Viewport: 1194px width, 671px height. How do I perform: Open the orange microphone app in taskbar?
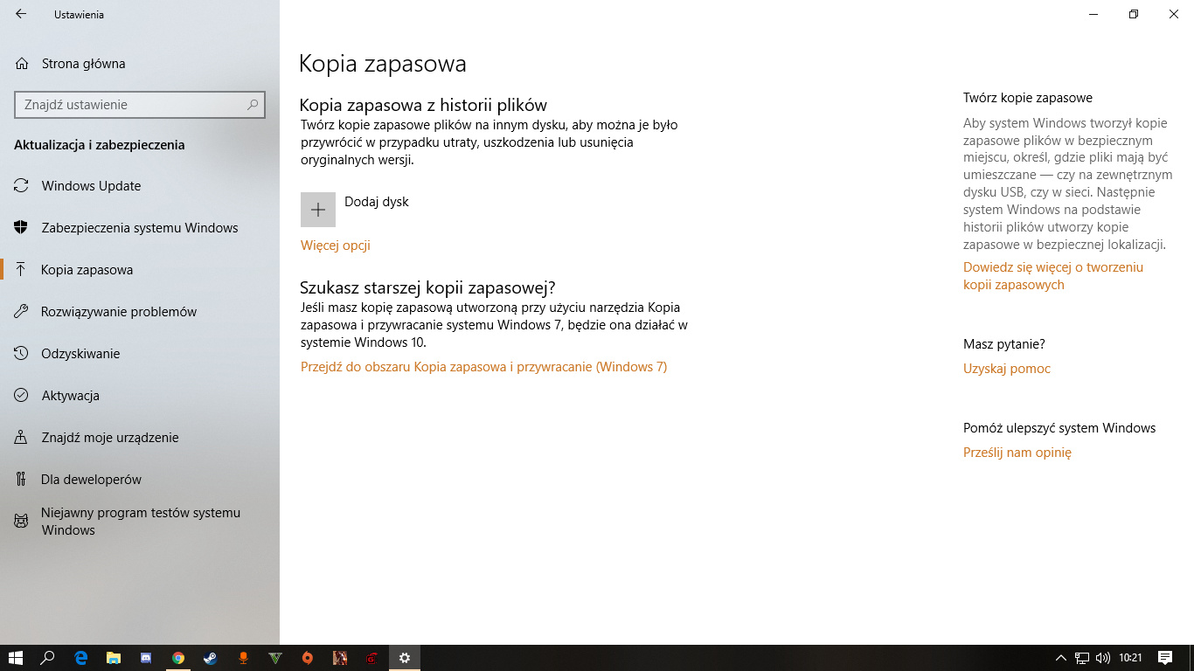[243, 658]
